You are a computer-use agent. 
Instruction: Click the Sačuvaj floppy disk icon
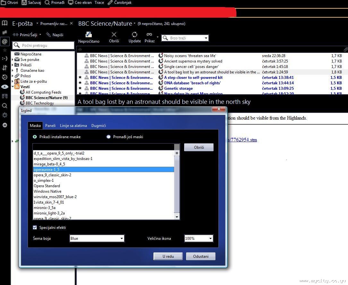point(24,3)
